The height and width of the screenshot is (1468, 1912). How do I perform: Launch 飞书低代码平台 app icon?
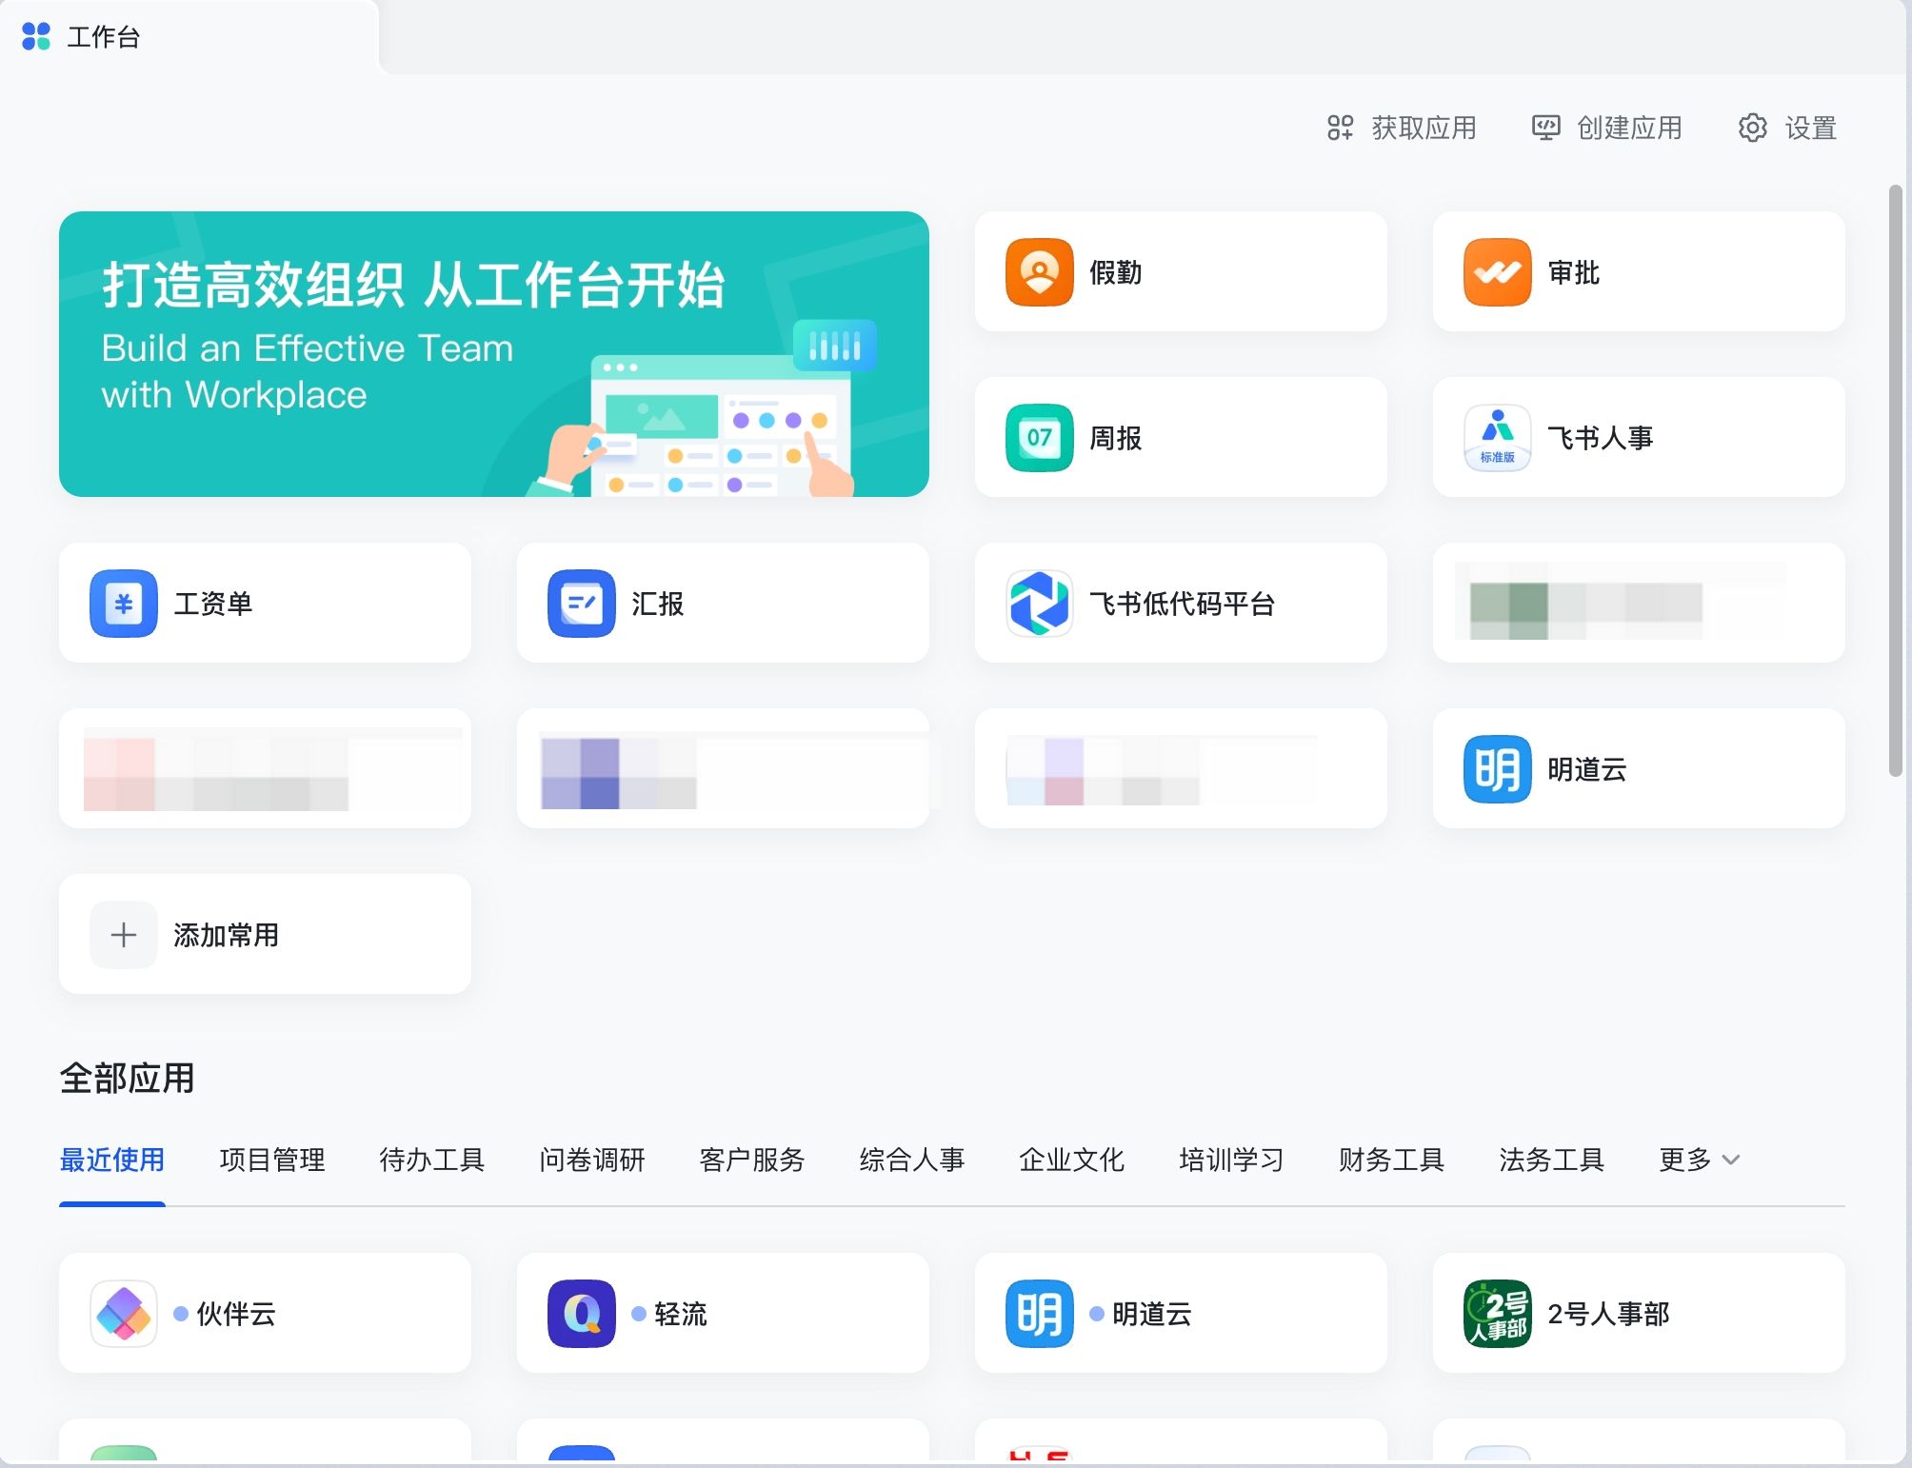tap(1039, 604)
